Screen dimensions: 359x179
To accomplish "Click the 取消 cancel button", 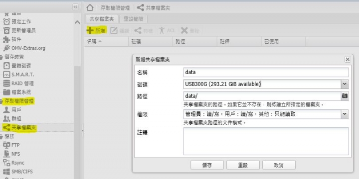I will tap(279, 165).
